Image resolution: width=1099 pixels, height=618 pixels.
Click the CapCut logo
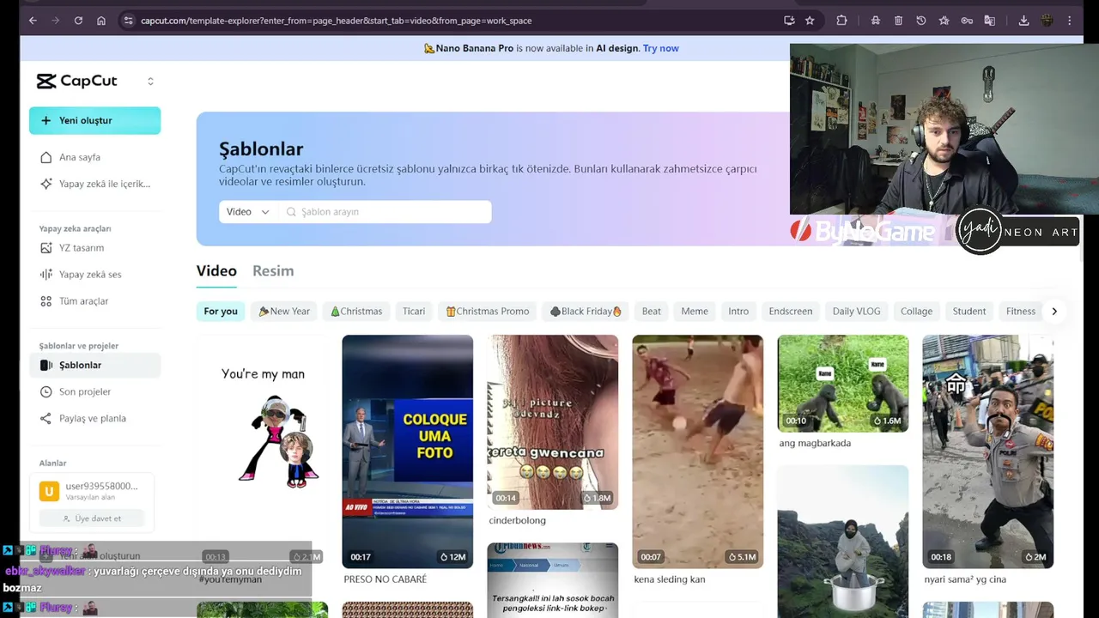click(x=76, y=81)
